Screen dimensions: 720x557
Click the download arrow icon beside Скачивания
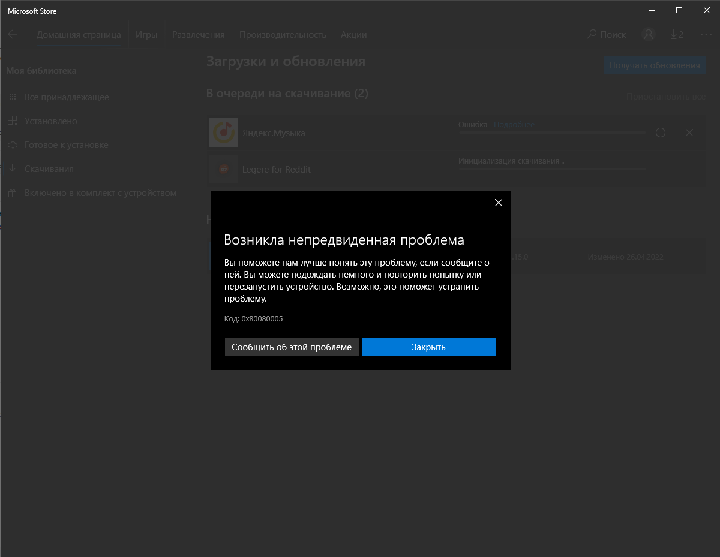coord(13,169)
